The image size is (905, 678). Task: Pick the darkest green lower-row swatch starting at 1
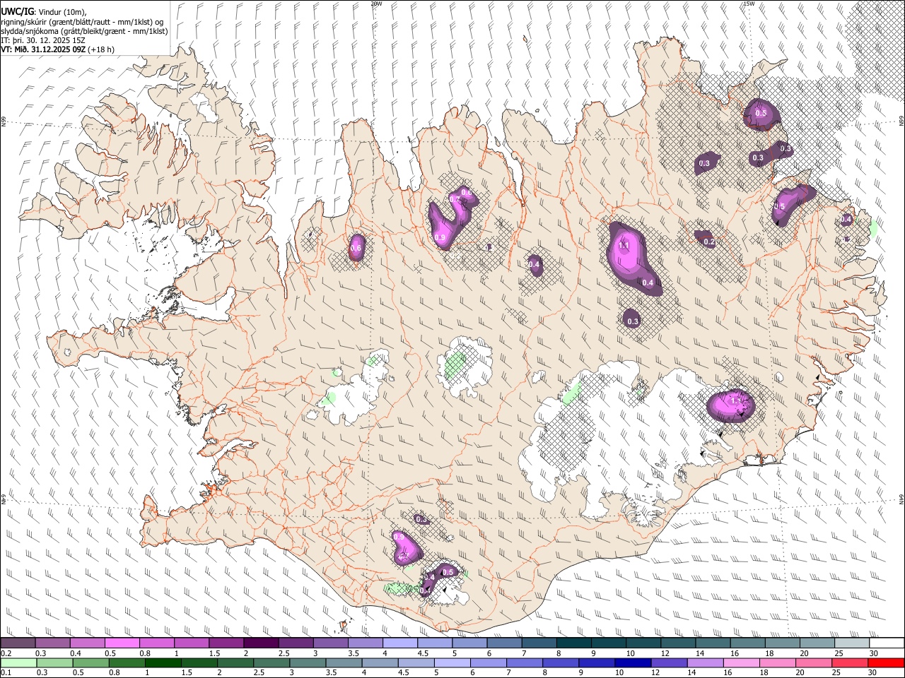(x=162, y=662)
